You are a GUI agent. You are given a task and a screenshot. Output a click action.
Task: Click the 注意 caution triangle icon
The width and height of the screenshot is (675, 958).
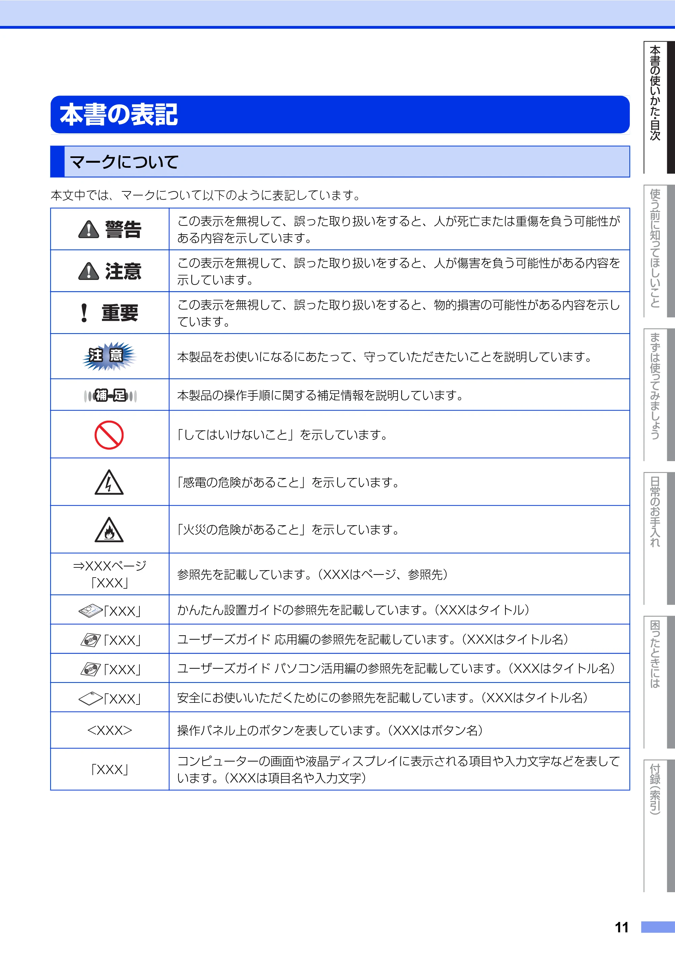click(88, 271)
